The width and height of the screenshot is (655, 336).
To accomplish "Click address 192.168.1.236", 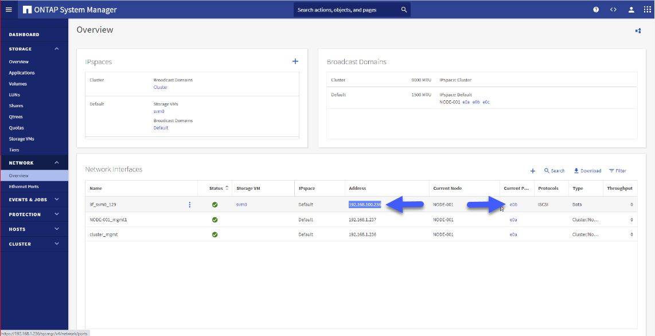I will pos(362,235).
